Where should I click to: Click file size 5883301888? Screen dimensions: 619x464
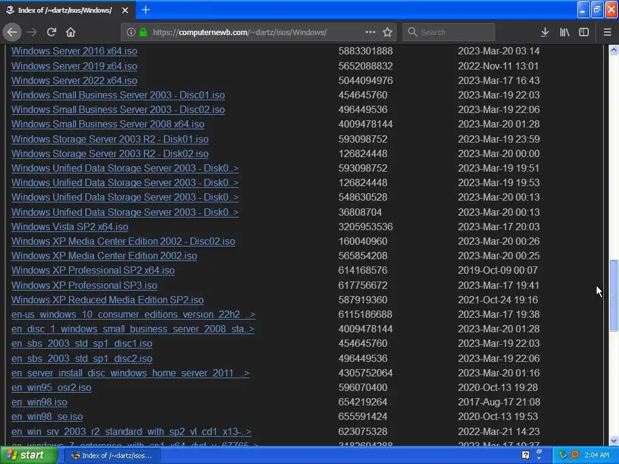click(366, 51)
